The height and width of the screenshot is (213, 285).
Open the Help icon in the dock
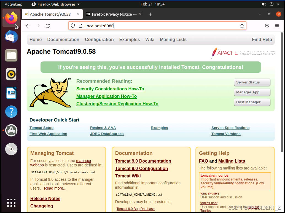(x=11, y=112)
